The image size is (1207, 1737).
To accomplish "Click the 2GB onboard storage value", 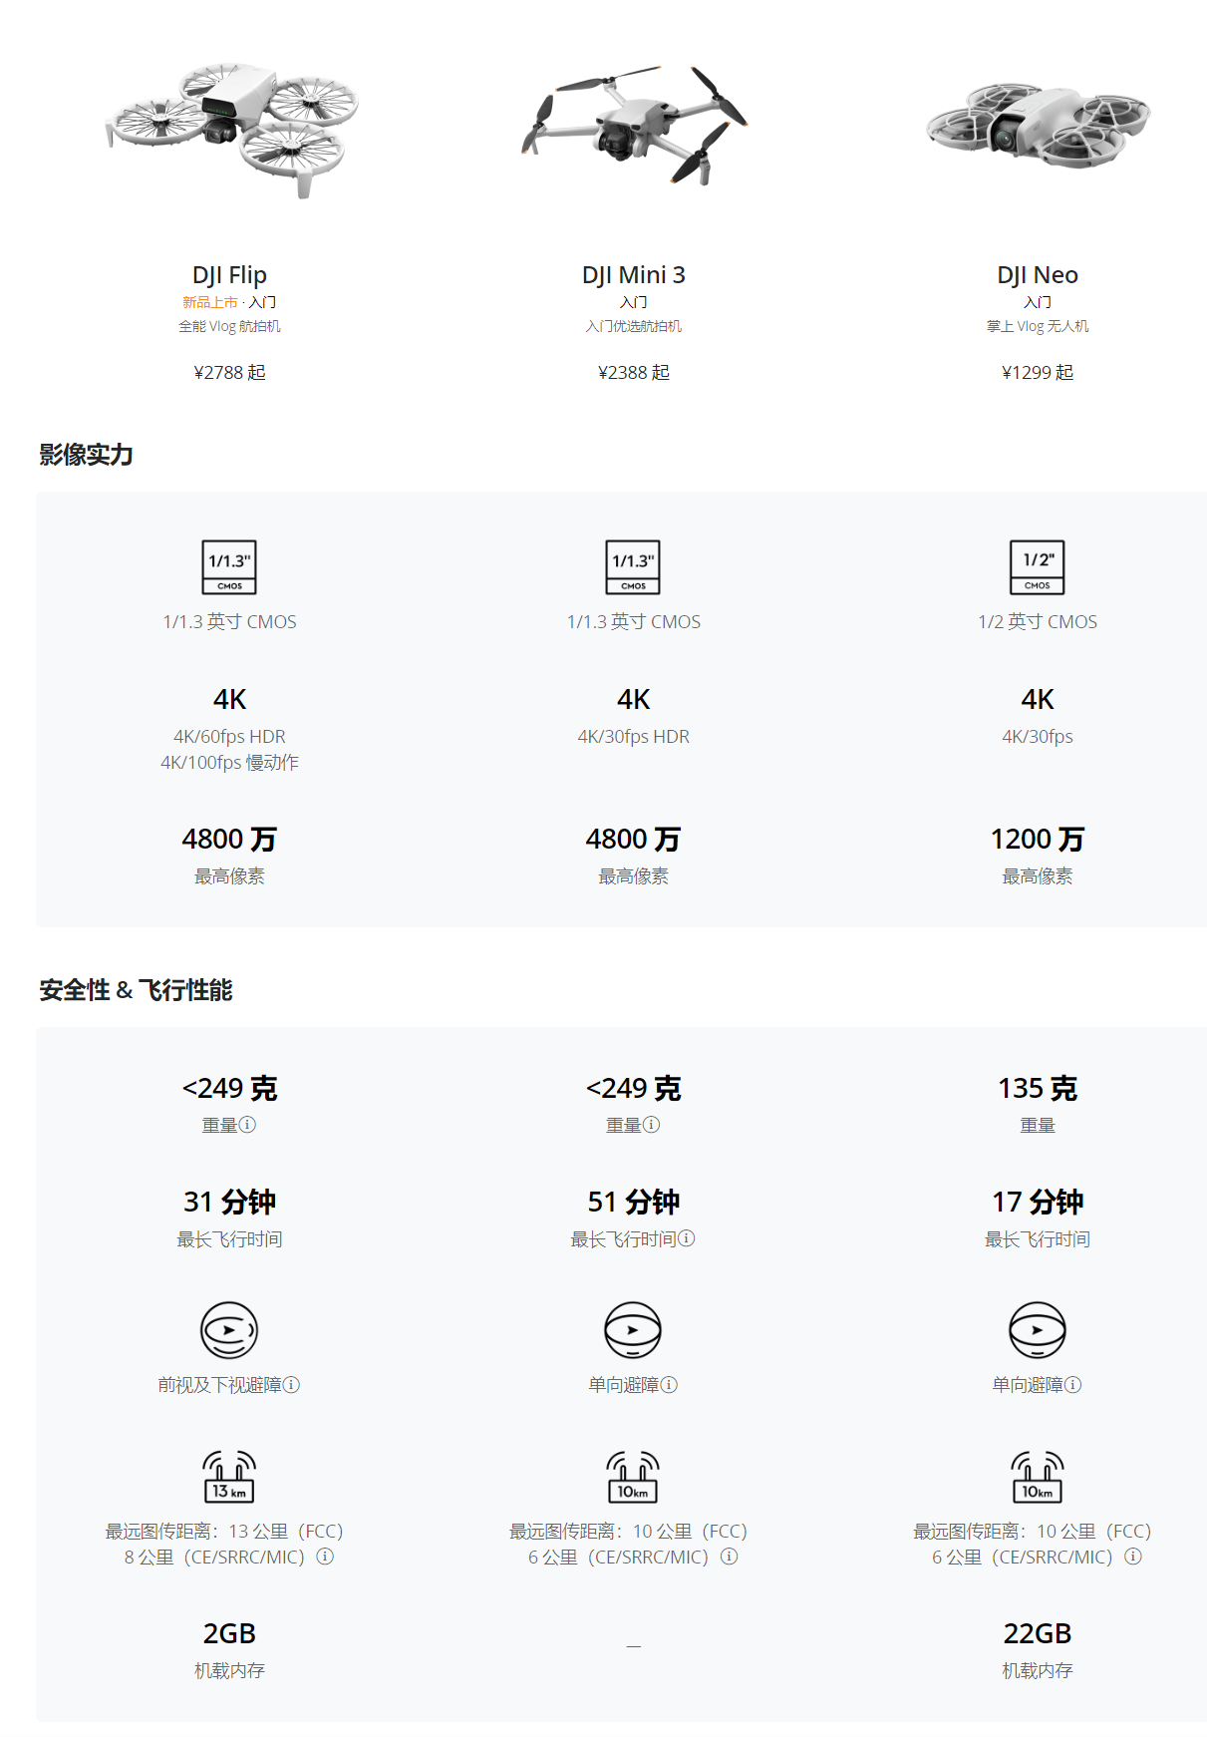I will (x=229, y=1633).
